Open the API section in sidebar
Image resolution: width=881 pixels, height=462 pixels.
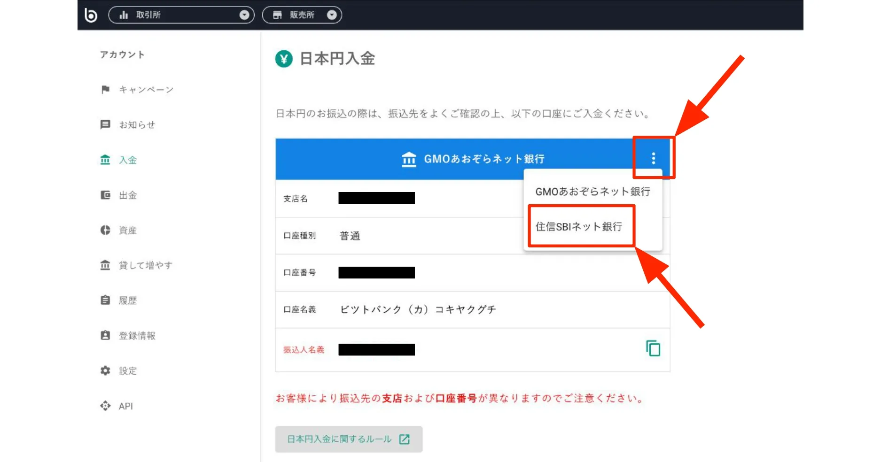click(125, 406)
